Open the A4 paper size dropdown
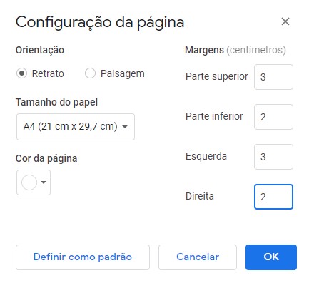Viewport: 309px width, 283px height. tap(76, 127)
